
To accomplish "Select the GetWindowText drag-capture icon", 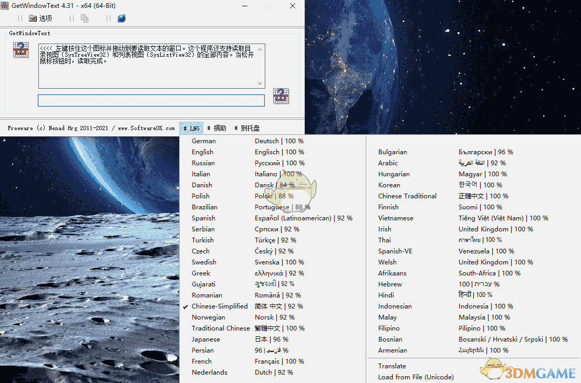I will [20, 49].
